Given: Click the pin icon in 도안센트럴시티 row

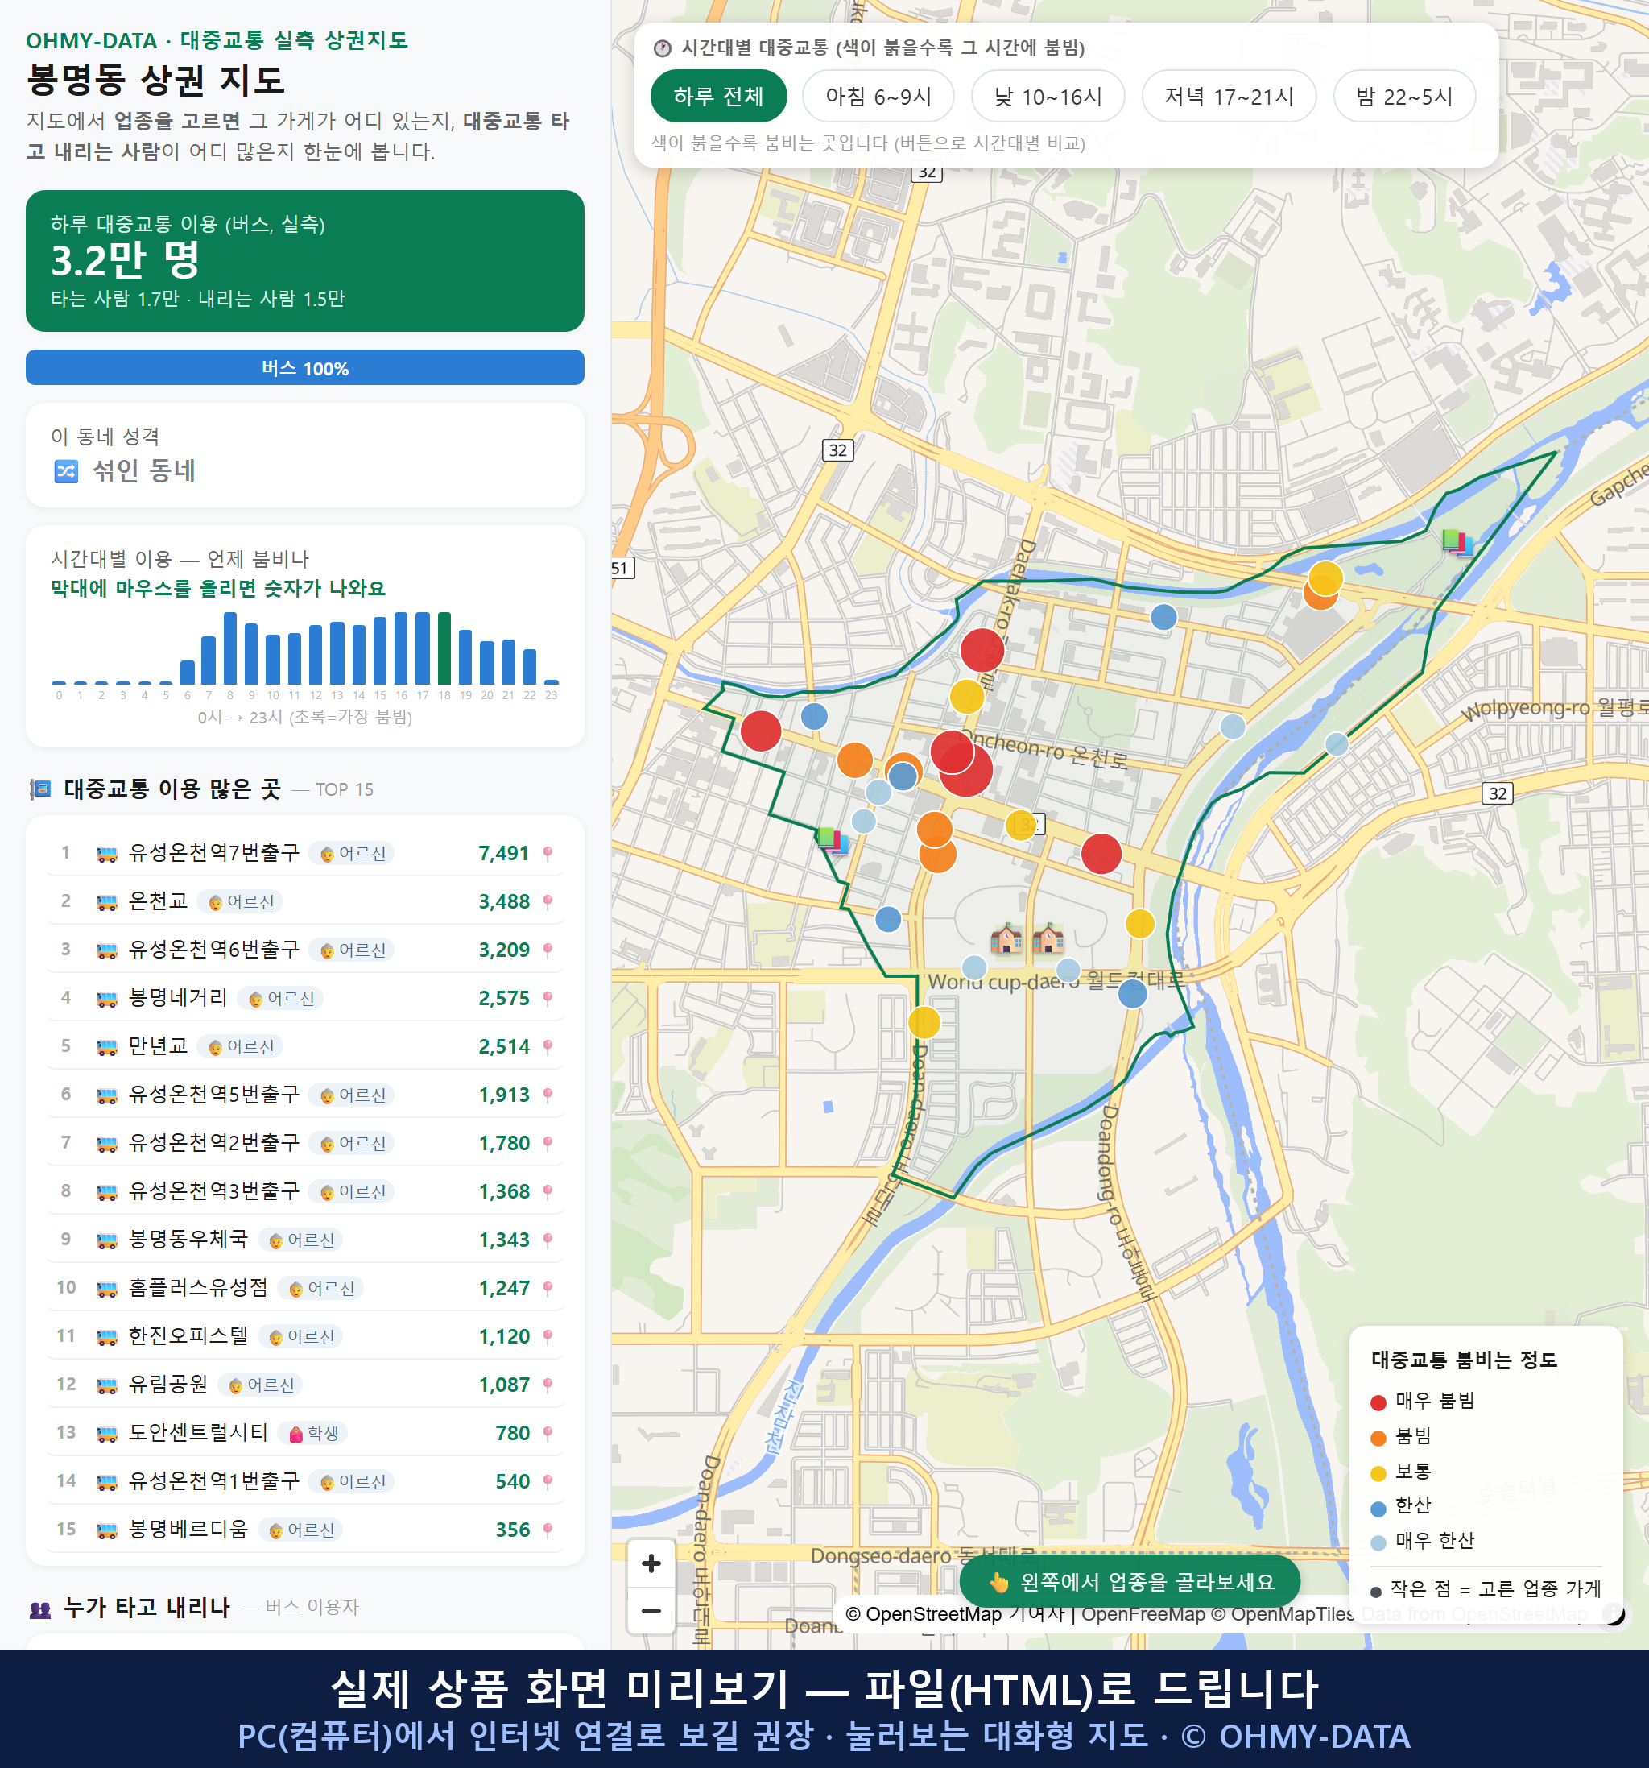Looking at the screenshot, I should [x=548, y=1433].
